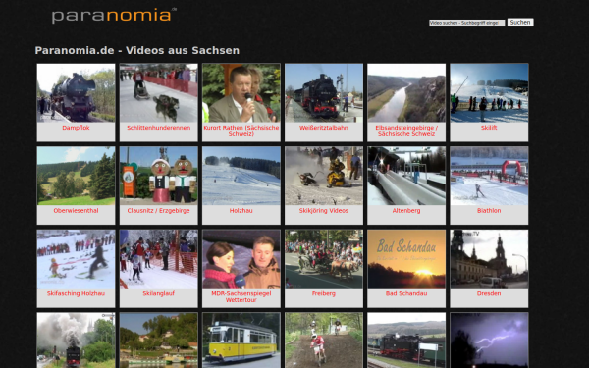Open the Weißeritztalbahn locomotive thumbnail

[324, 93]
